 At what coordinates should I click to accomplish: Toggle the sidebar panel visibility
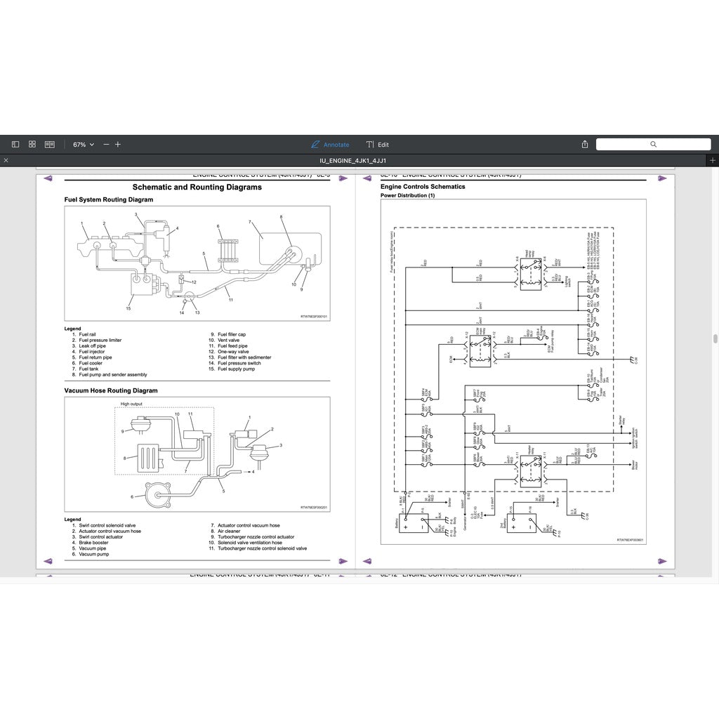[x=15, y=143]
